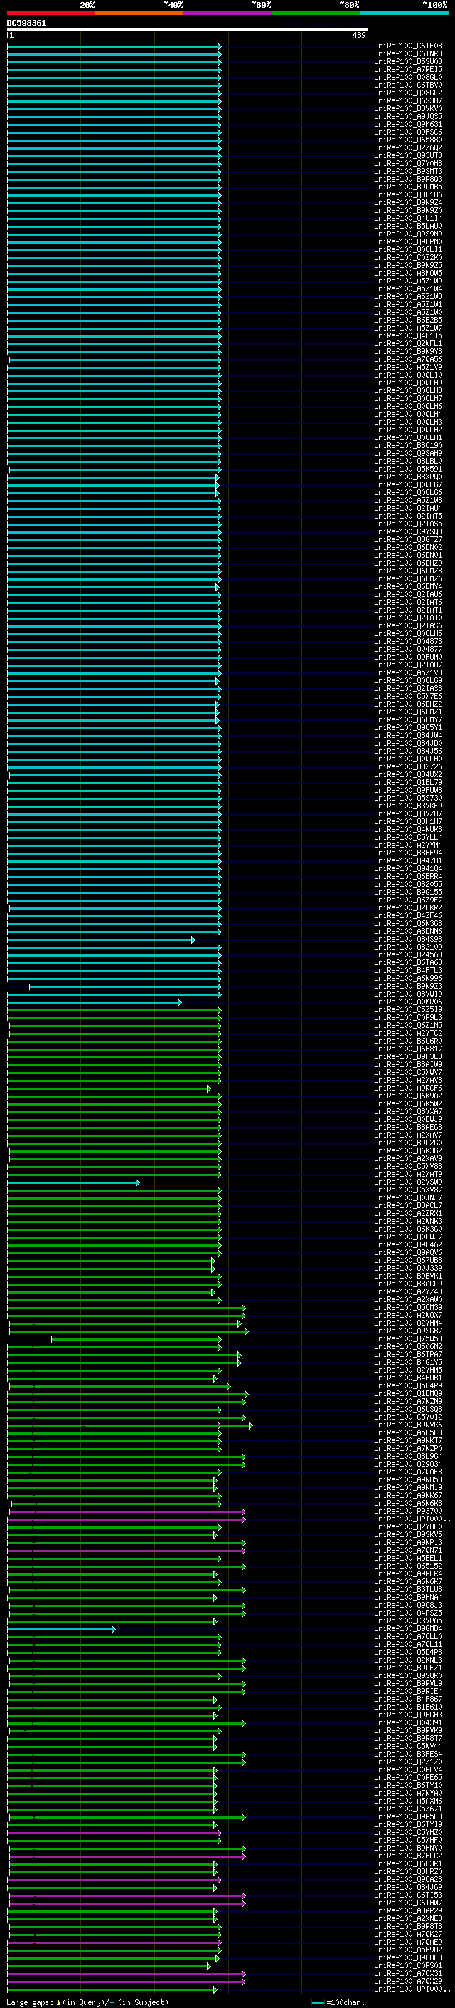Screen dimensions: 455x2008
Task: Select hit label UniRef100_A0MR06
Action: pos(408,1002)
